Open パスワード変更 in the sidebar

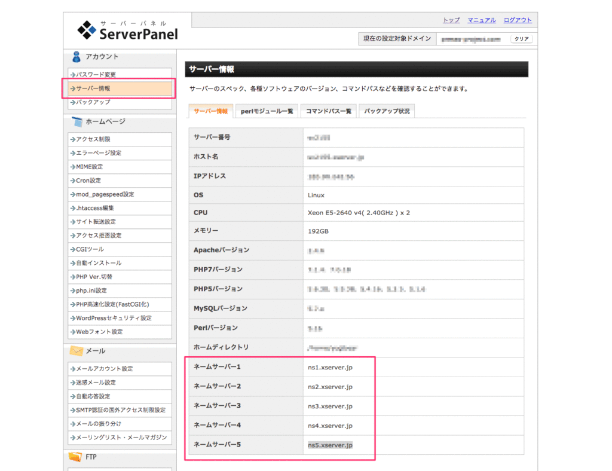tap(120, 75)
